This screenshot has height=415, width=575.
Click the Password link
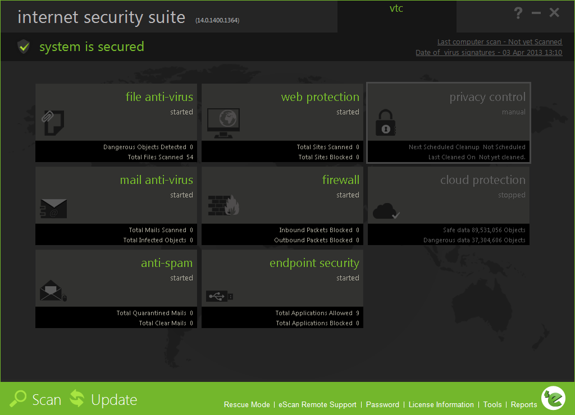pos(382,404)
